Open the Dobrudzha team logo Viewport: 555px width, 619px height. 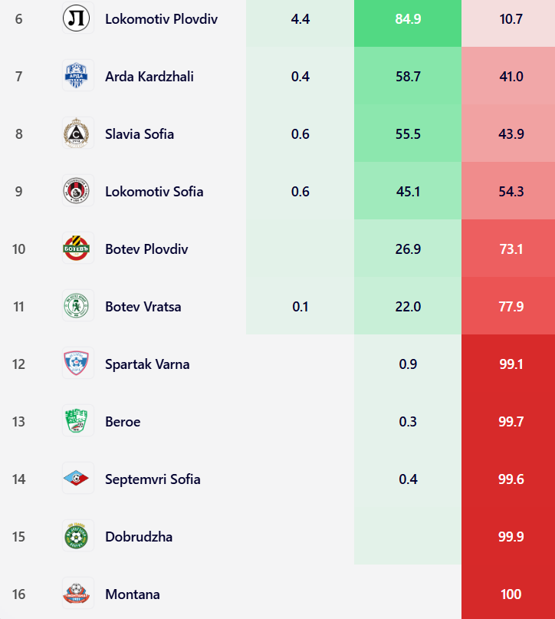(78, 536)
